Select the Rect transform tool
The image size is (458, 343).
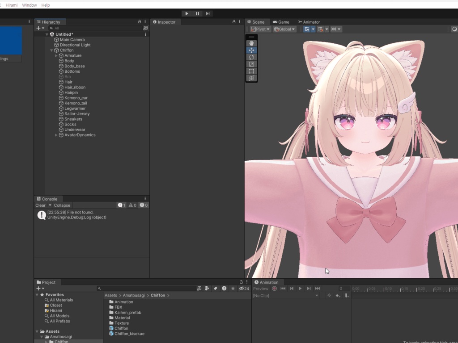pyautogui.click(x=252, y=71)
